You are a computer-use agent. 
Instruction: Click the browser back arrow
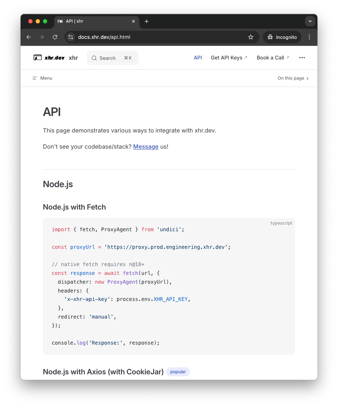coord(29,37)
